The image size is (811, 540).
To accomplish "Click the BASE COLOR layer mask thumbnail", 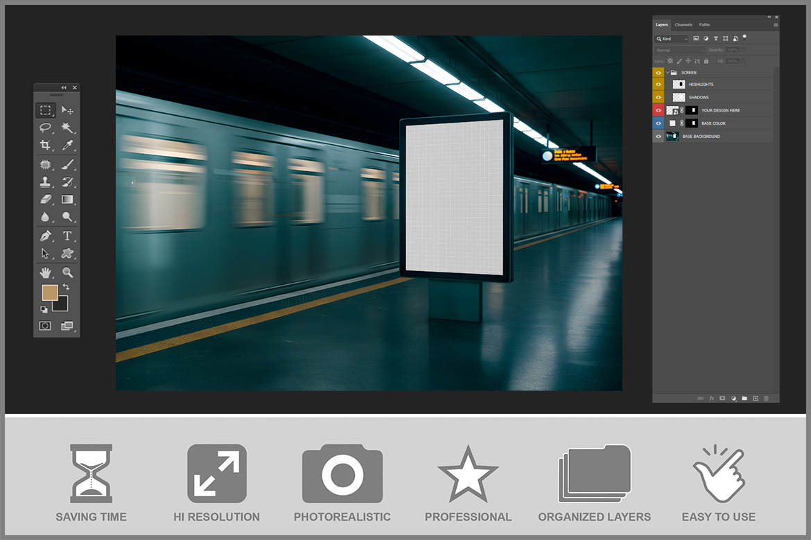I will click(x=691, y=123).
